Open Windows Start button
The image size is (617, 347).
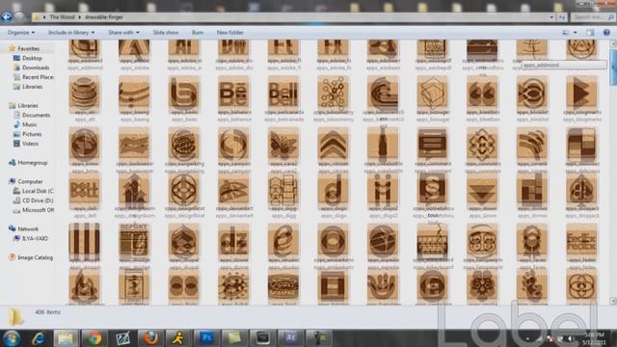[x=11, y=338]
